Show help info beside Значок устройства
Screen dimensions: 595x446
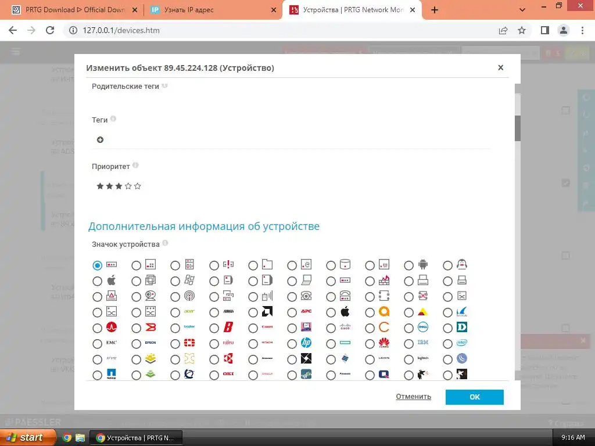click(x=165, y=243)
